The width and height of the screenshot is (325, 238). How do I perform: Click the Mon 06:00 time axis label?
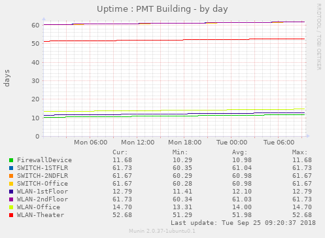coord(91,143)
